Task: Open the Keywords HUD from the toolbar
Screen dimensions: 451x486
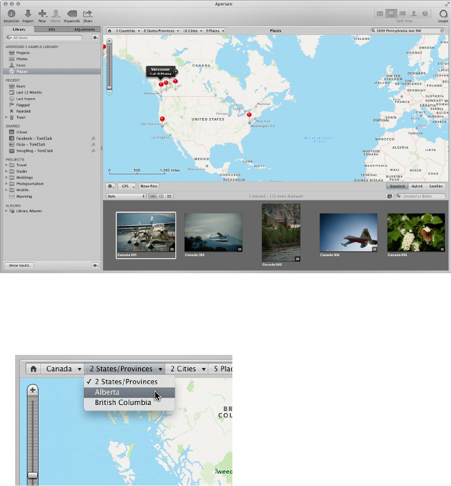Action: 71,16
